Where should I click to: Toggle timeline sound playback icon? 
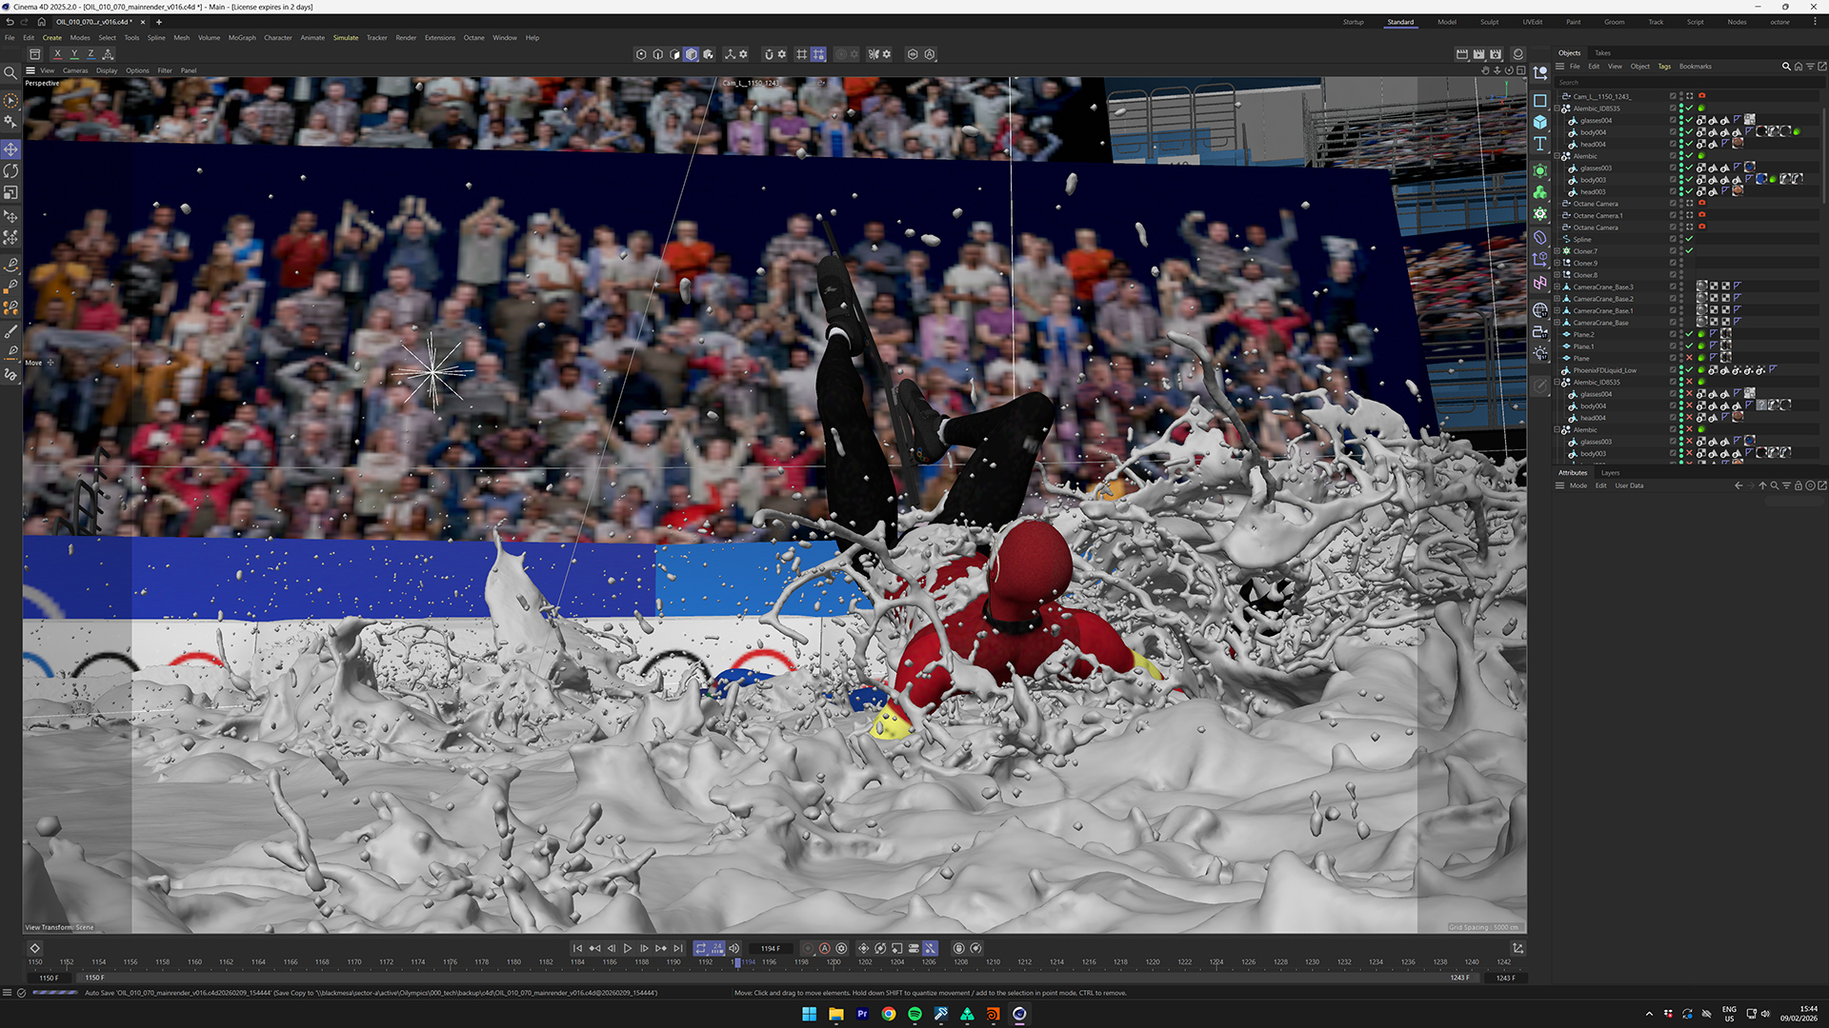734,948
